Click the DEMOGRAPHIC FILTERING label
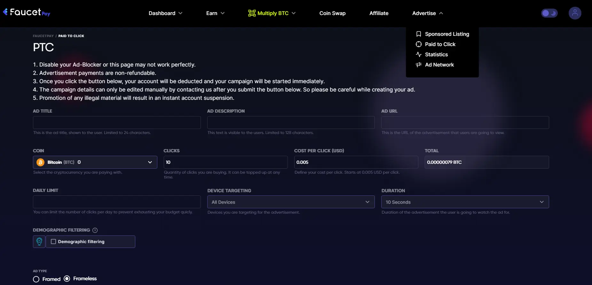Screen dimensions: 592x285 click(x=61, y=230)
